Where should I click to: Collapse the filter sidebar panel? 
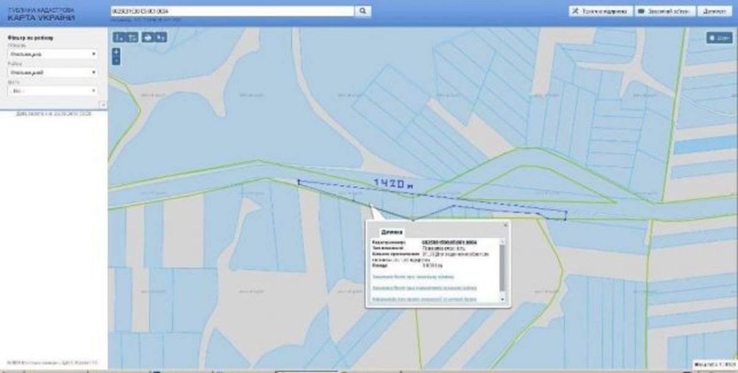point(103,105)
